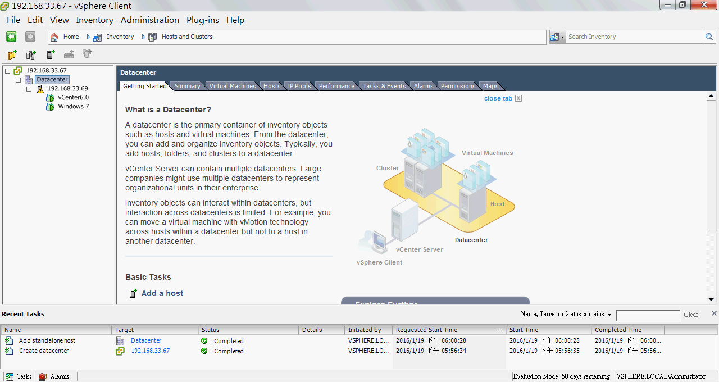This screenshot has width=719, height=382.
Task: Click the Requested Start Time sort arrow
Action: click(499, 330)
